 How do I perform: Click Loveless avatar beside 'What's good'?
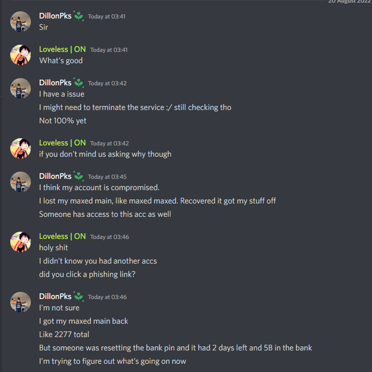pyautogui.click(x=21, y=55)
